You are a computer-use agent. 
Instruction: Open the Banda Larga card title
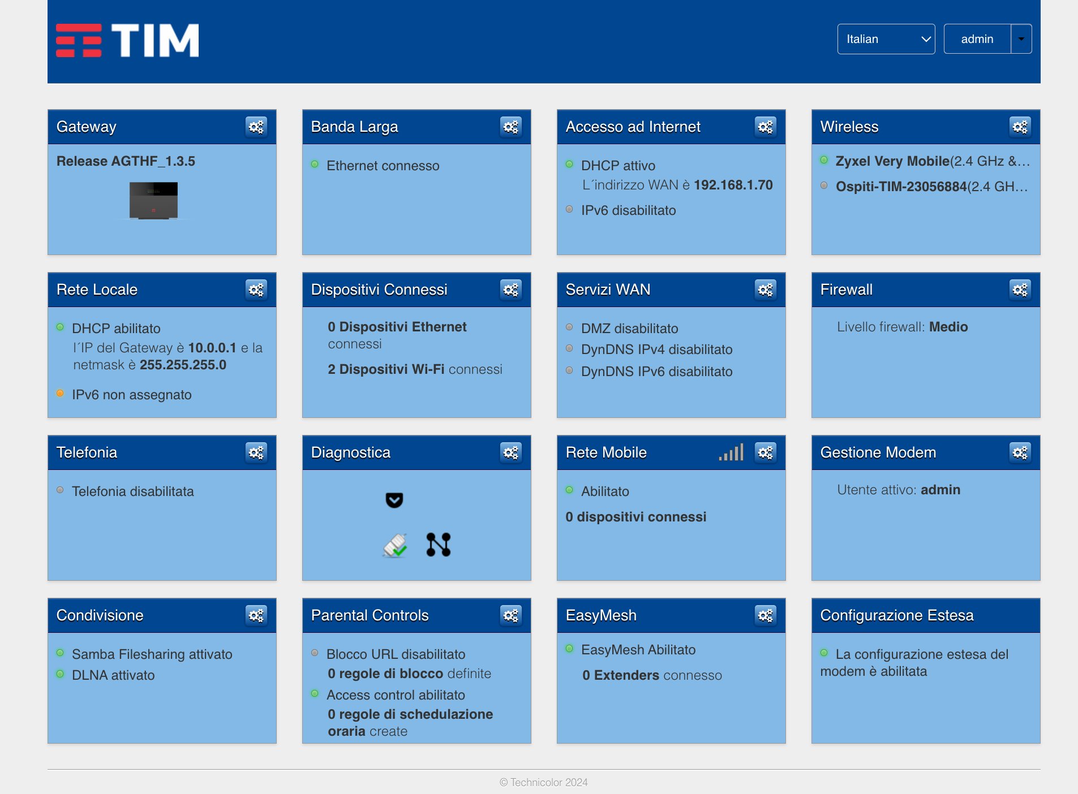[x=355, y=127]
